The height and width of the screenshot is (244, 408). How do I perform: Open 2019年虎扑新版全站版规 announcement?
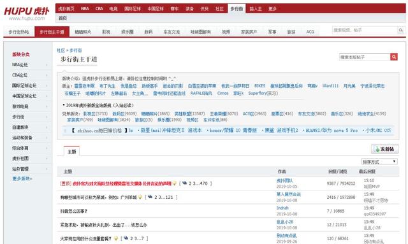coord(100,105)
